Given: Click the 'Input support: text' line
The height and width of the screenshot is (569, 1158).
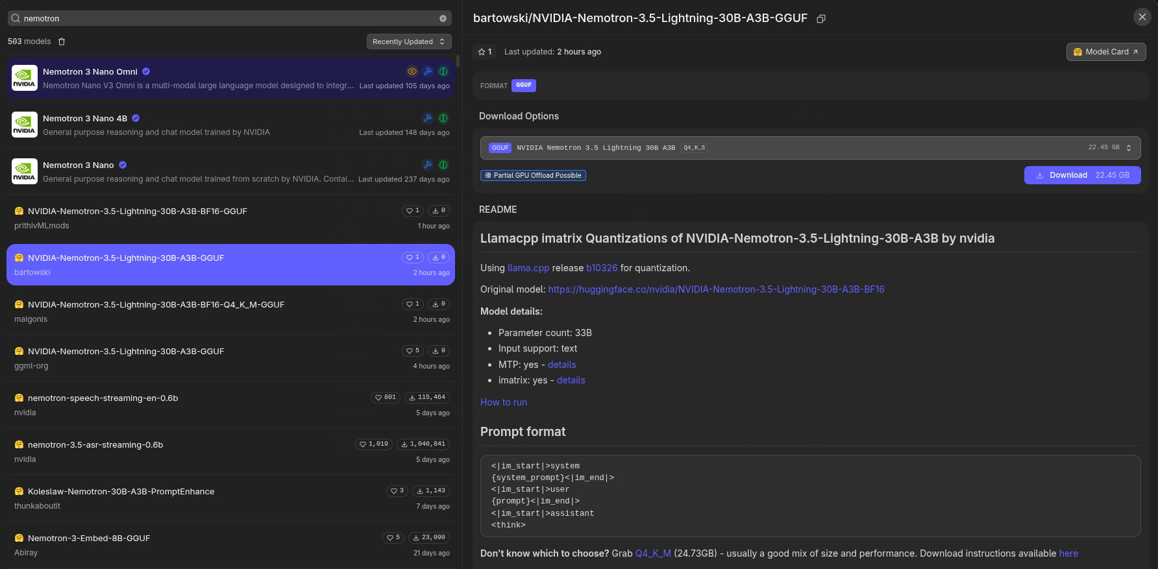Looking at the screenshot, I should coord(537,348).
